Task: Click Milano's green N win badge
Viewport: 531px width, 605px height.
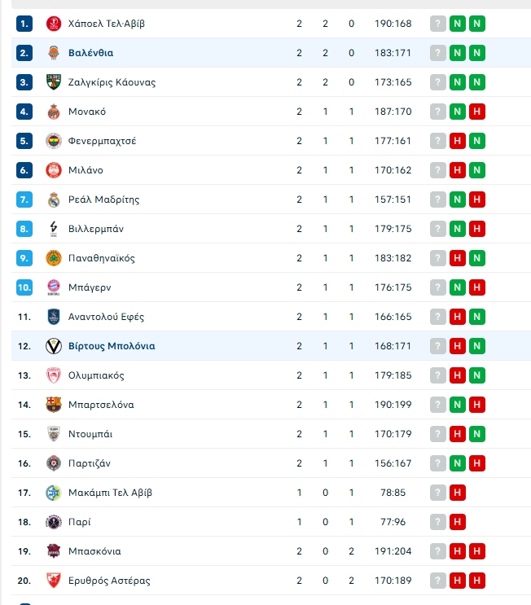Action: pos(477,170)
